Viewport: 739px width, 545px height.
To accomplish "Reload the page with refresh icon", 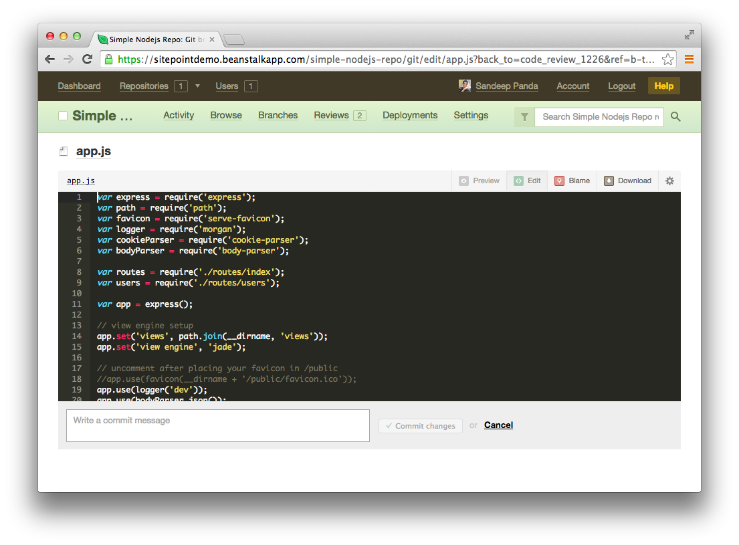I will pyautogui.click(x=87, y=60).
